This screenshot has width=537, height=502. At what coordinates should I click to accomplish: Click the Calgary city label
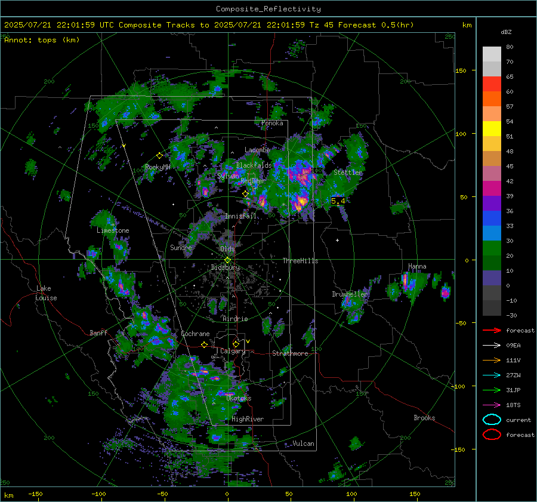pyautogui.click(x=233, y=351)
